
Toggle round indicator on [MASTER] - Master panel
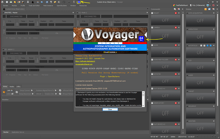pyautogui.click(x=3, y=13)
